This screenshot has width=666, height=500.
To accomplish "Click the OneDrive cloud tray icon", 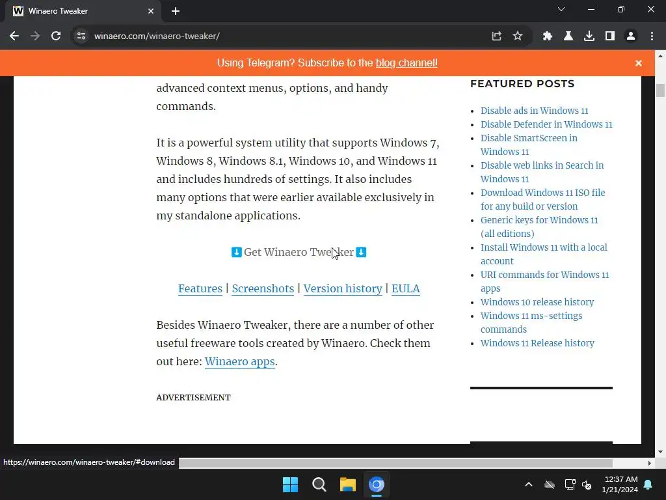I will (550, 484).
